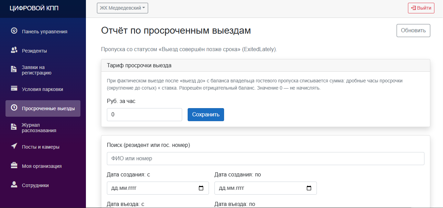
Task: Open the Посты и камеры location icon
Action: [14, 147]
